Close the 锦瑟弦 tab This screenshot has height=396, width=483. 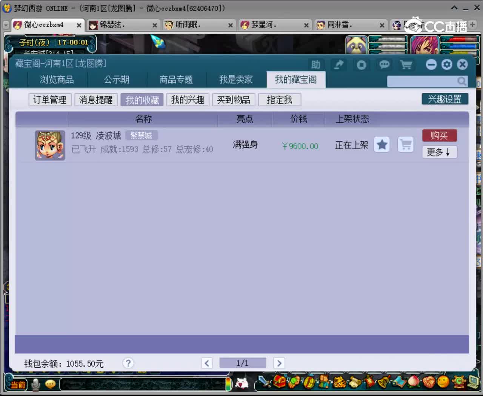tap(155, 25)
